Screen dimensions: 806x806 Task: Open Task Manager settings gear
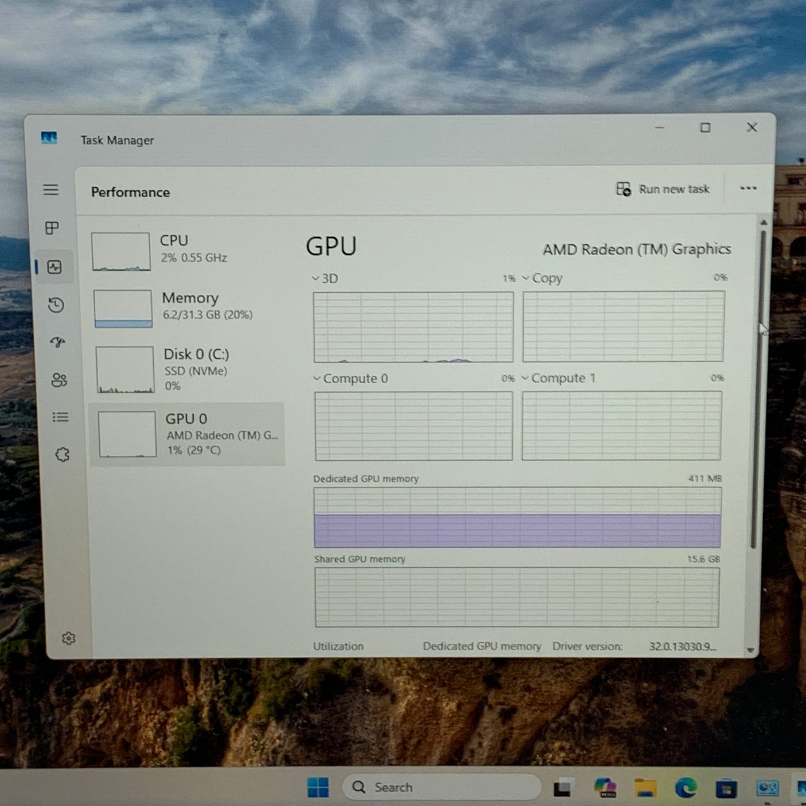(69, 639)
